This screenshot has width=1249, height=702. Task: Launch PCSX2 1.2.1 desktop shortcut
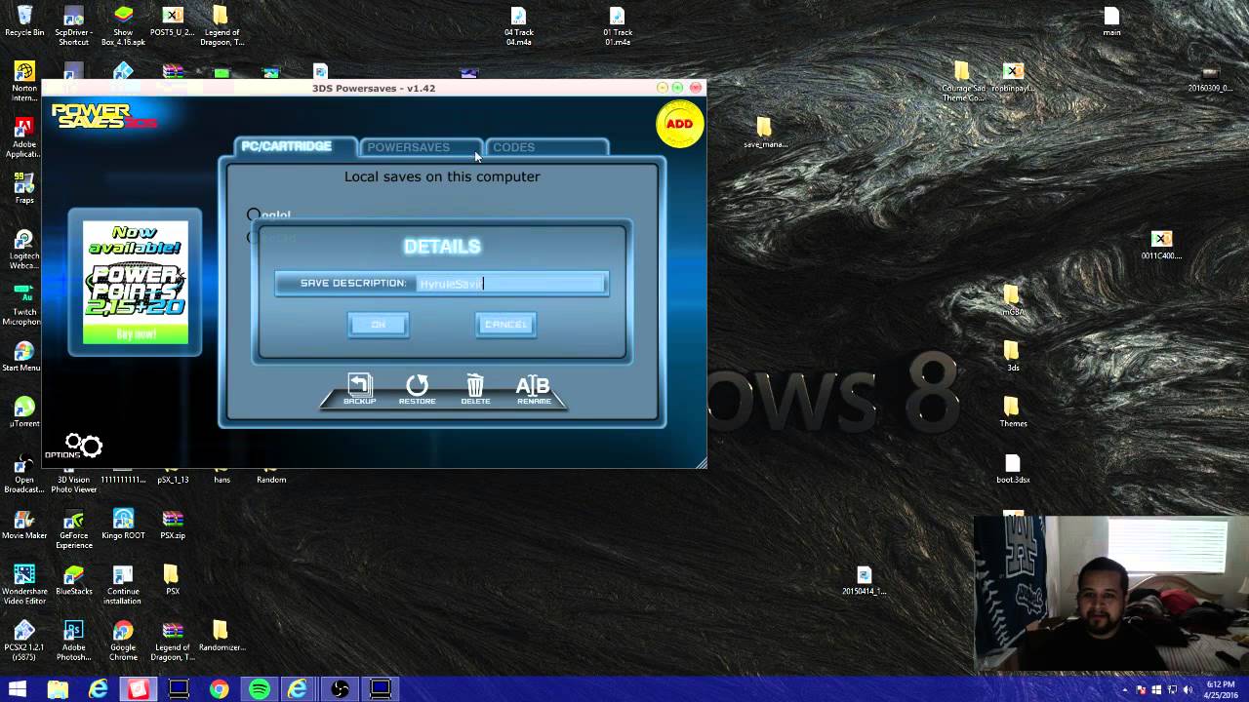pyautogui.click(x=24, y=641)
